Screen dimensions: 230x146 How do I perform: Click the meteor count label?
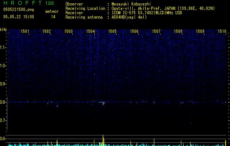52,11
